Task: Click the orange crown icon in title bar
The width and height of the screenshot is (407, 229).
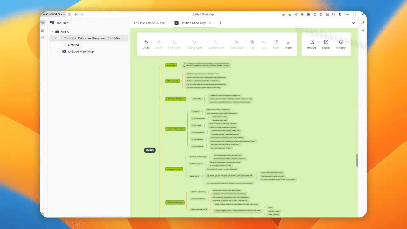Action: 283,14
